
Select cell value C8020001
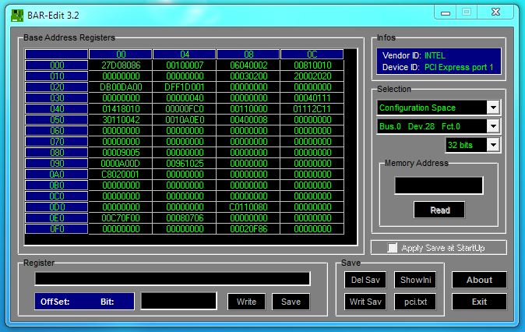(x=121, y=175)
